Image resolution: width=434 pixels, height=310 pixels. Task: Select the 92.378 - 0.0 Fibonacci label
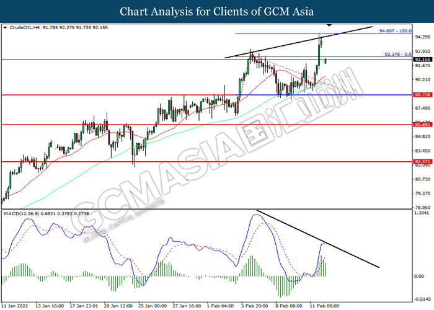pos(398,55)
